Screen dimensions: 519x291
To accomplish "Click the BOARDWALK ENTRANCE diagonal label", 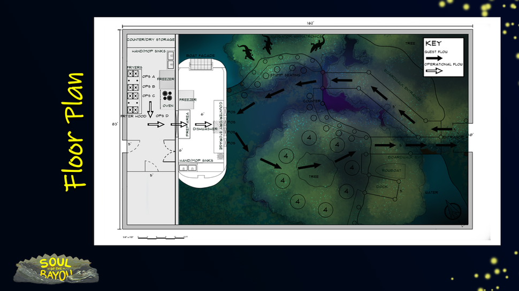I will (x=403, y=85).
